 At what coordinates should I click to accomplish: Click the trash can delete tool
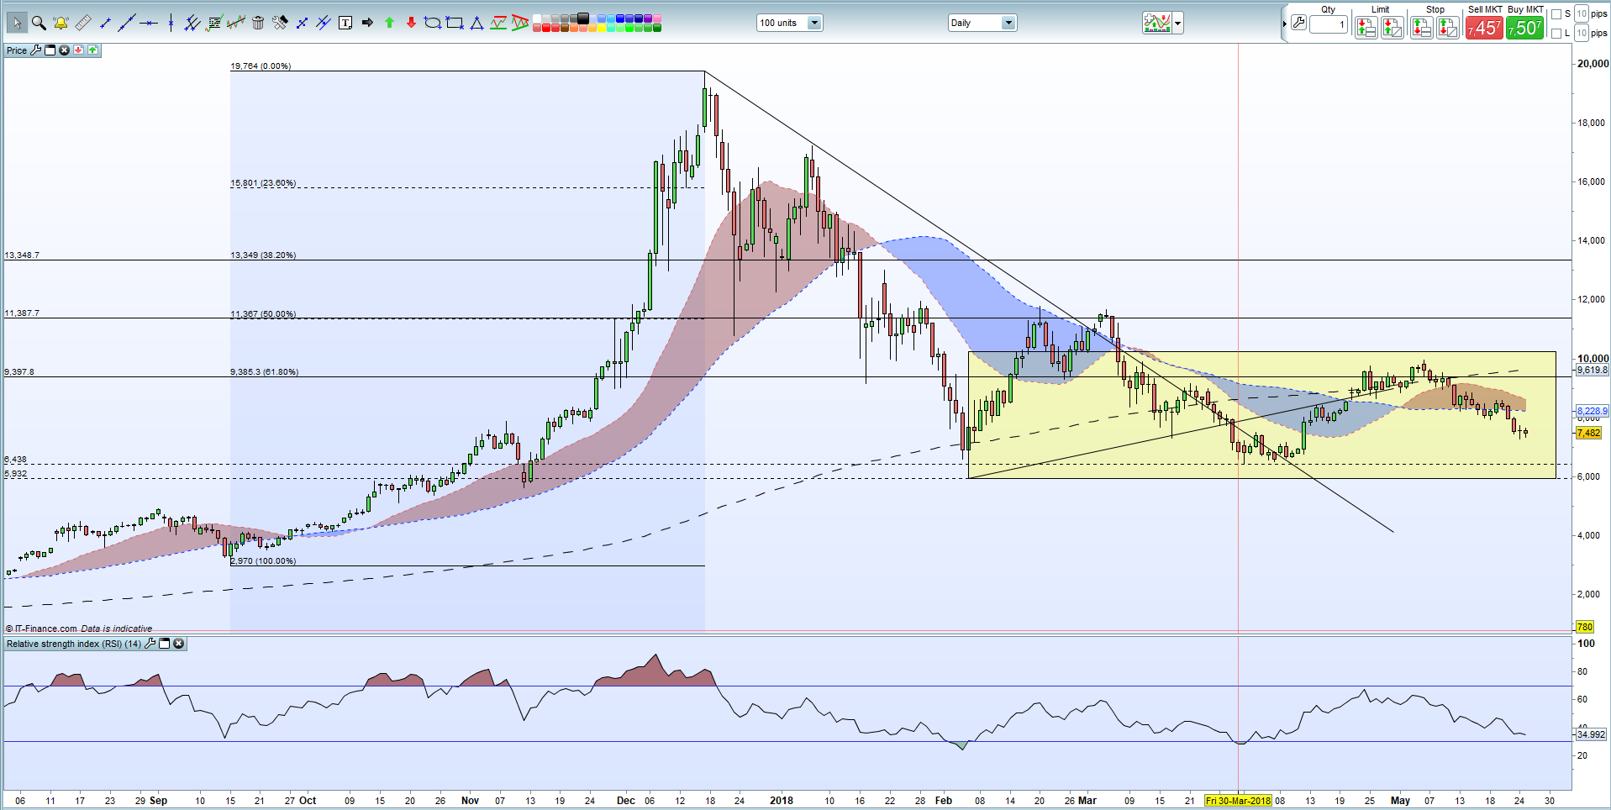(258, 23)
